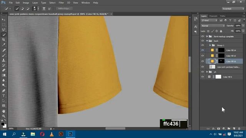Screen dimensions: 246x138
Task: Click Subtract from Selection mode icon
Action: (28, 8)
